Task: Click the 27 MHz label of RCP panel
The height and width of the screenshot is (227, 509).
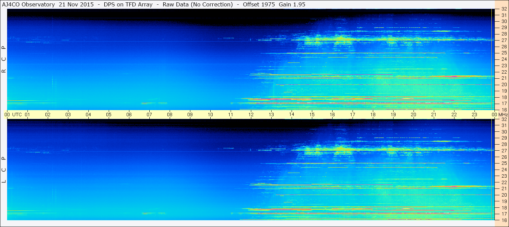Action: pos(504,40)
